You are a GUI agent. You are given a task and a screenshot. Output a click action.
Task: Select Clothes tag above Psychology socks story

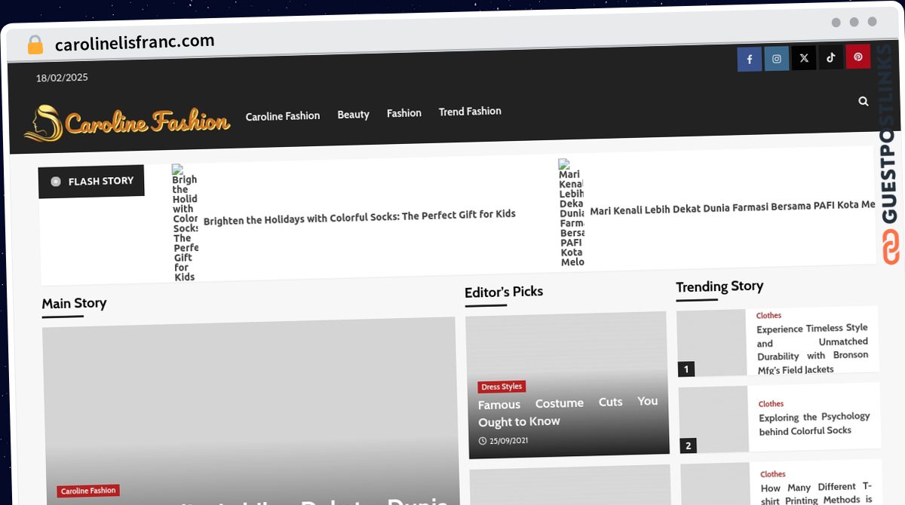pos(771,404)
